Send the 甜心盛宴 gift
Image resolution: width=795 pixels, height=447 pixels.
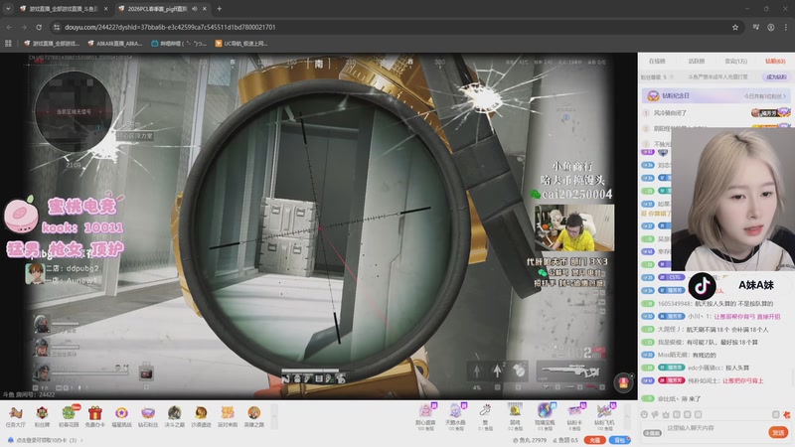[x=425, y=416]
